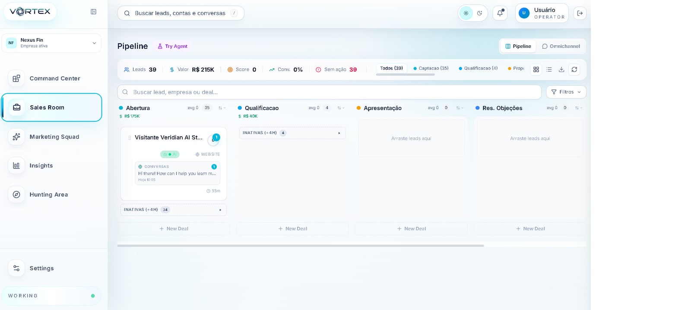Image resolution: width=691 pixels, height=310 pixels.
Task: Switch to the Pipeline view tab
Action: [x=518, y=46]
